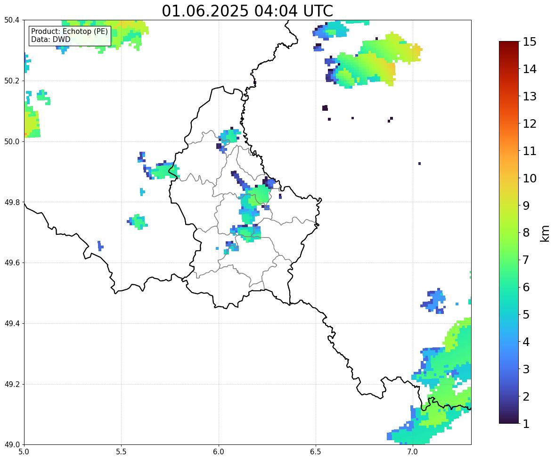555x460 pixels.
Task: Click the blue colorbar section near 3
Action: pyautogui.click(x=509, y=369)
